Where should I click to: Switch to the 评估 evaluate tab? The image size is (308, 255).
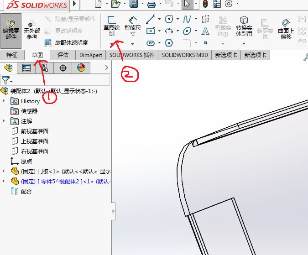tap(63, 55)
